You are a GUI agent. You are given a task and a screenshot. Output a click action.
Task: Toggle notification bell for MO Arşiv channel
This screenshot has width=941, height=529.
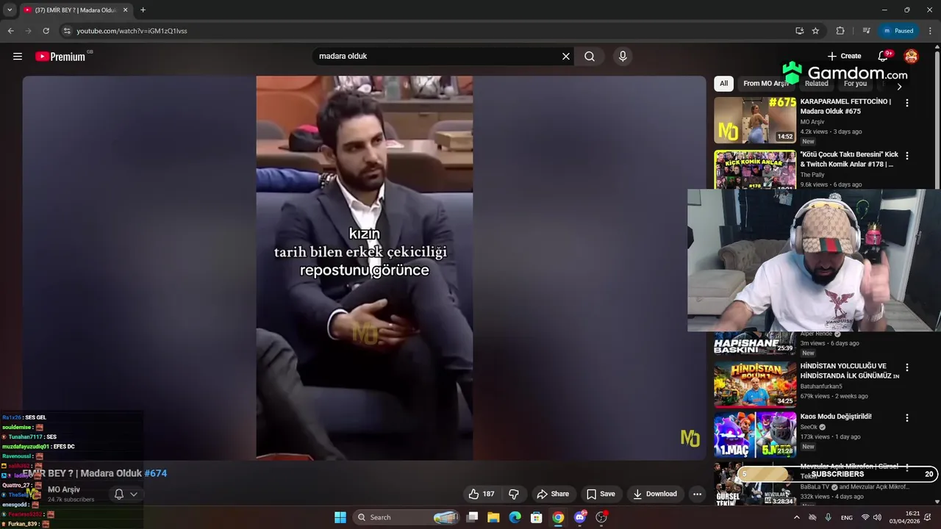(119, 494)
